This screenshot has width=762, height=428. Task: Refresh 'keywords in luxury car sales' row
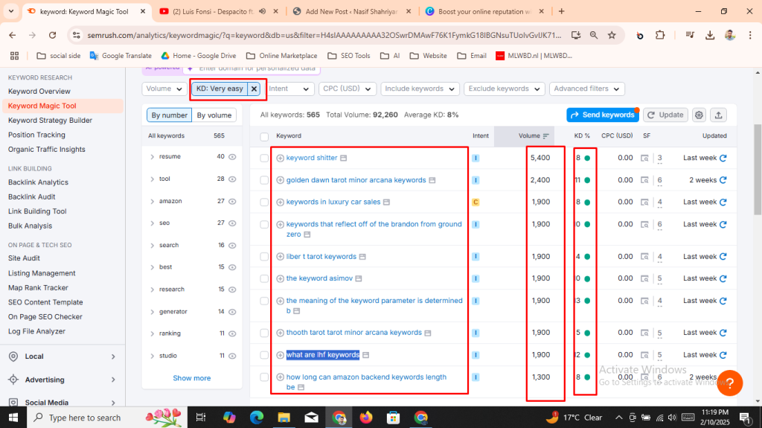(723, 202)
